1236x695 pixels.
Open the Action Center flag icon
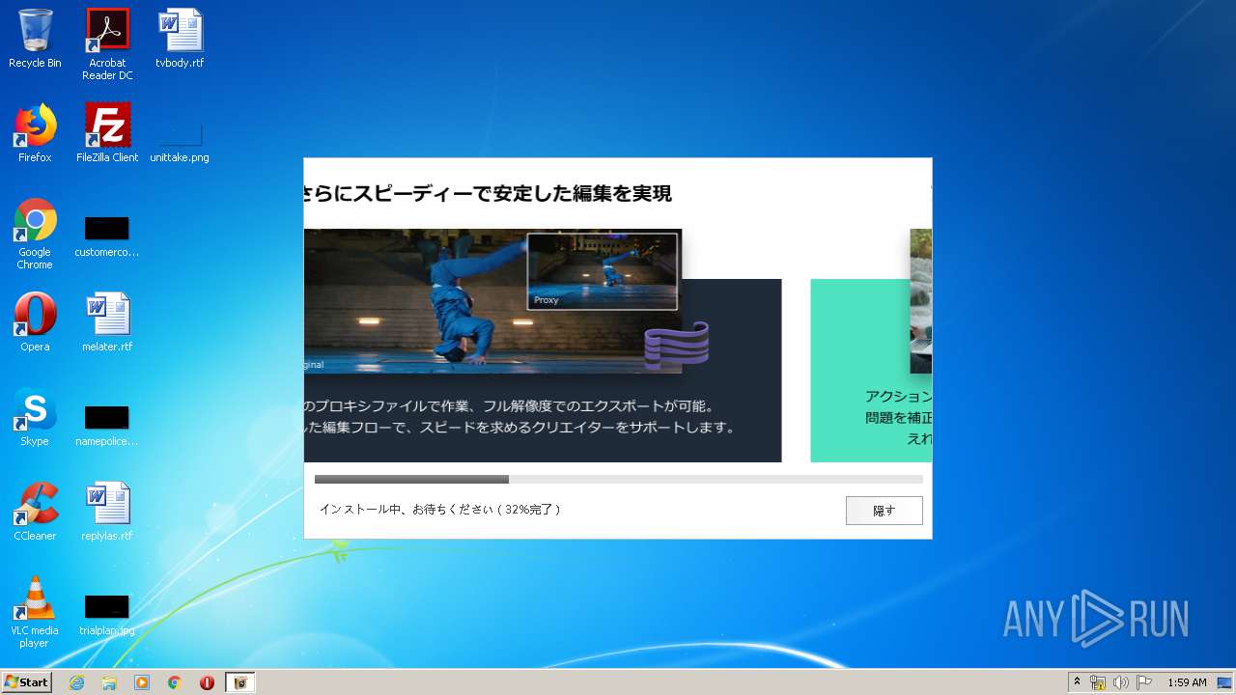point(1144,682)
